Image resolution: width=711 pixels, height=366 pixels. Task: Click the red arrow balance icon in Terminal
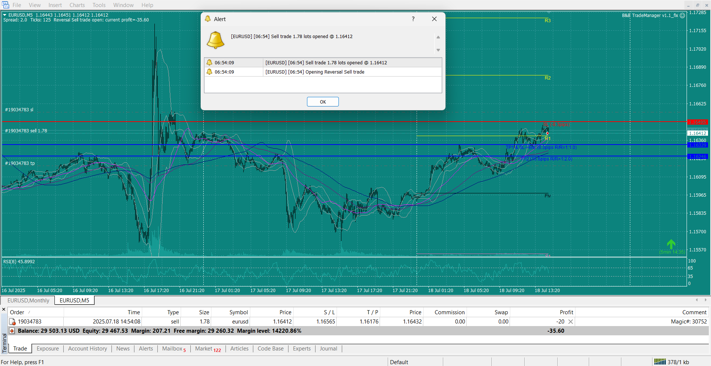[12, 331]
